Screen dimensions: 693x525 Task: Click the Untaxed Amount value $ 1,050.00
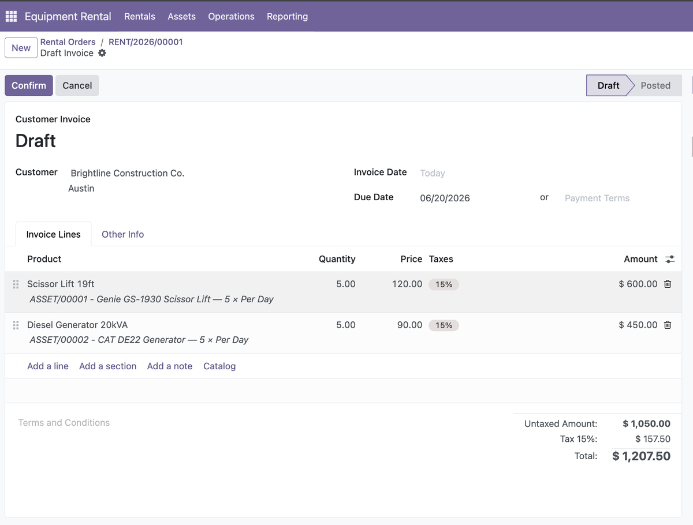(x=647, y=423)
